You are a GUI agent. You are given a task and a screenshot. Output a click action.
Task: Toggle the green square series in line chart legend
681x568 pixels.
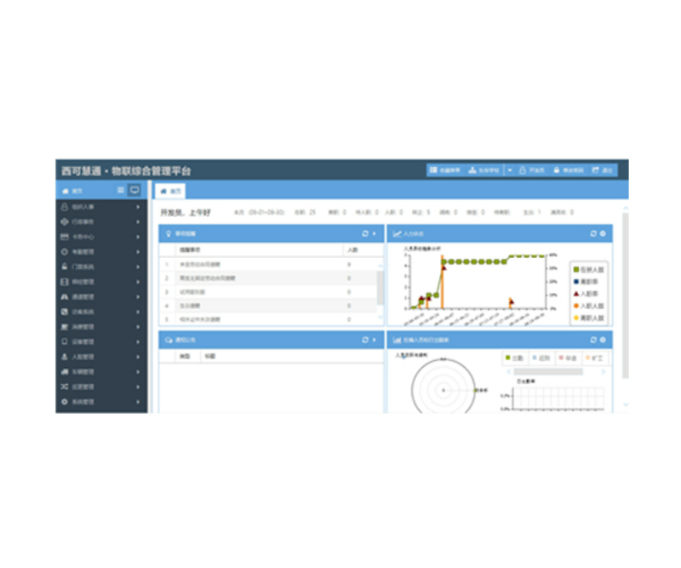[x=588, y=270]
